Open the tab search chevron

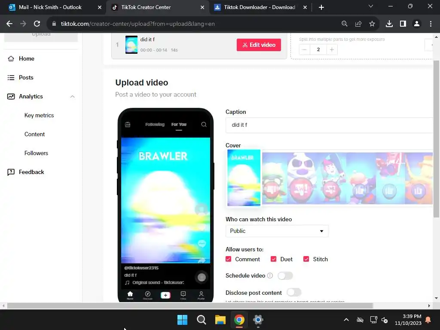371,6
